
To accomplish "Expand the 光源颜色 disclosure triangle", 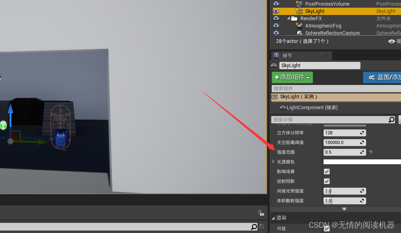I will tap(274, 161).
